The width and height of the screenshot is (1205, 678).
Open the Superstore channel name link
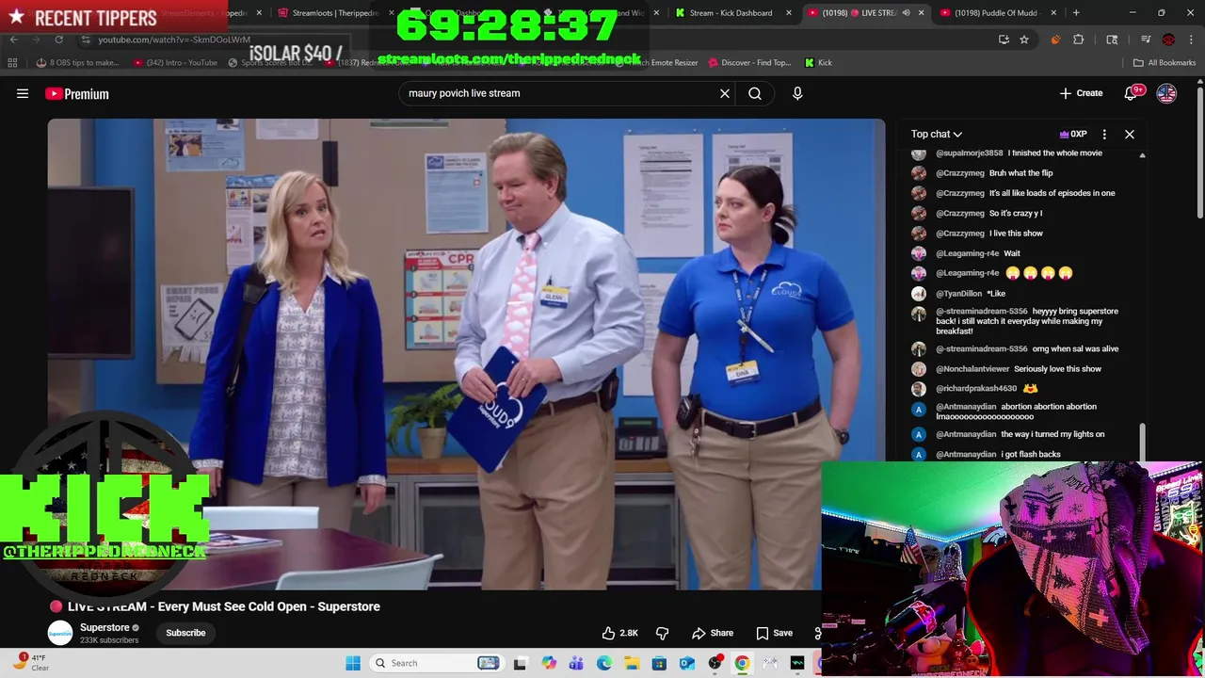coord(104,627)
